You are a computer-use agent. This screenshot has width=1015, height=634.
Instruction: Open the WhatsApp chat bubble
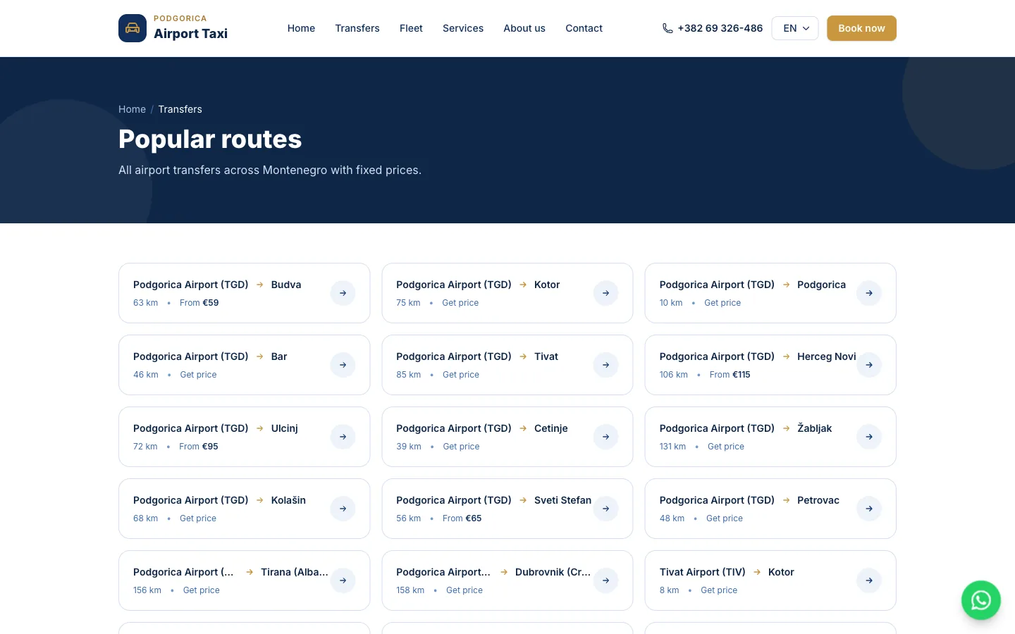[981, 600]
